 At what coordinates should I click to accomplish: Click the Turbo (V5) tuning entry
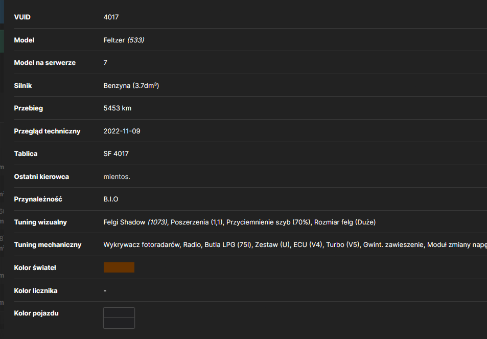pos(342,245)
